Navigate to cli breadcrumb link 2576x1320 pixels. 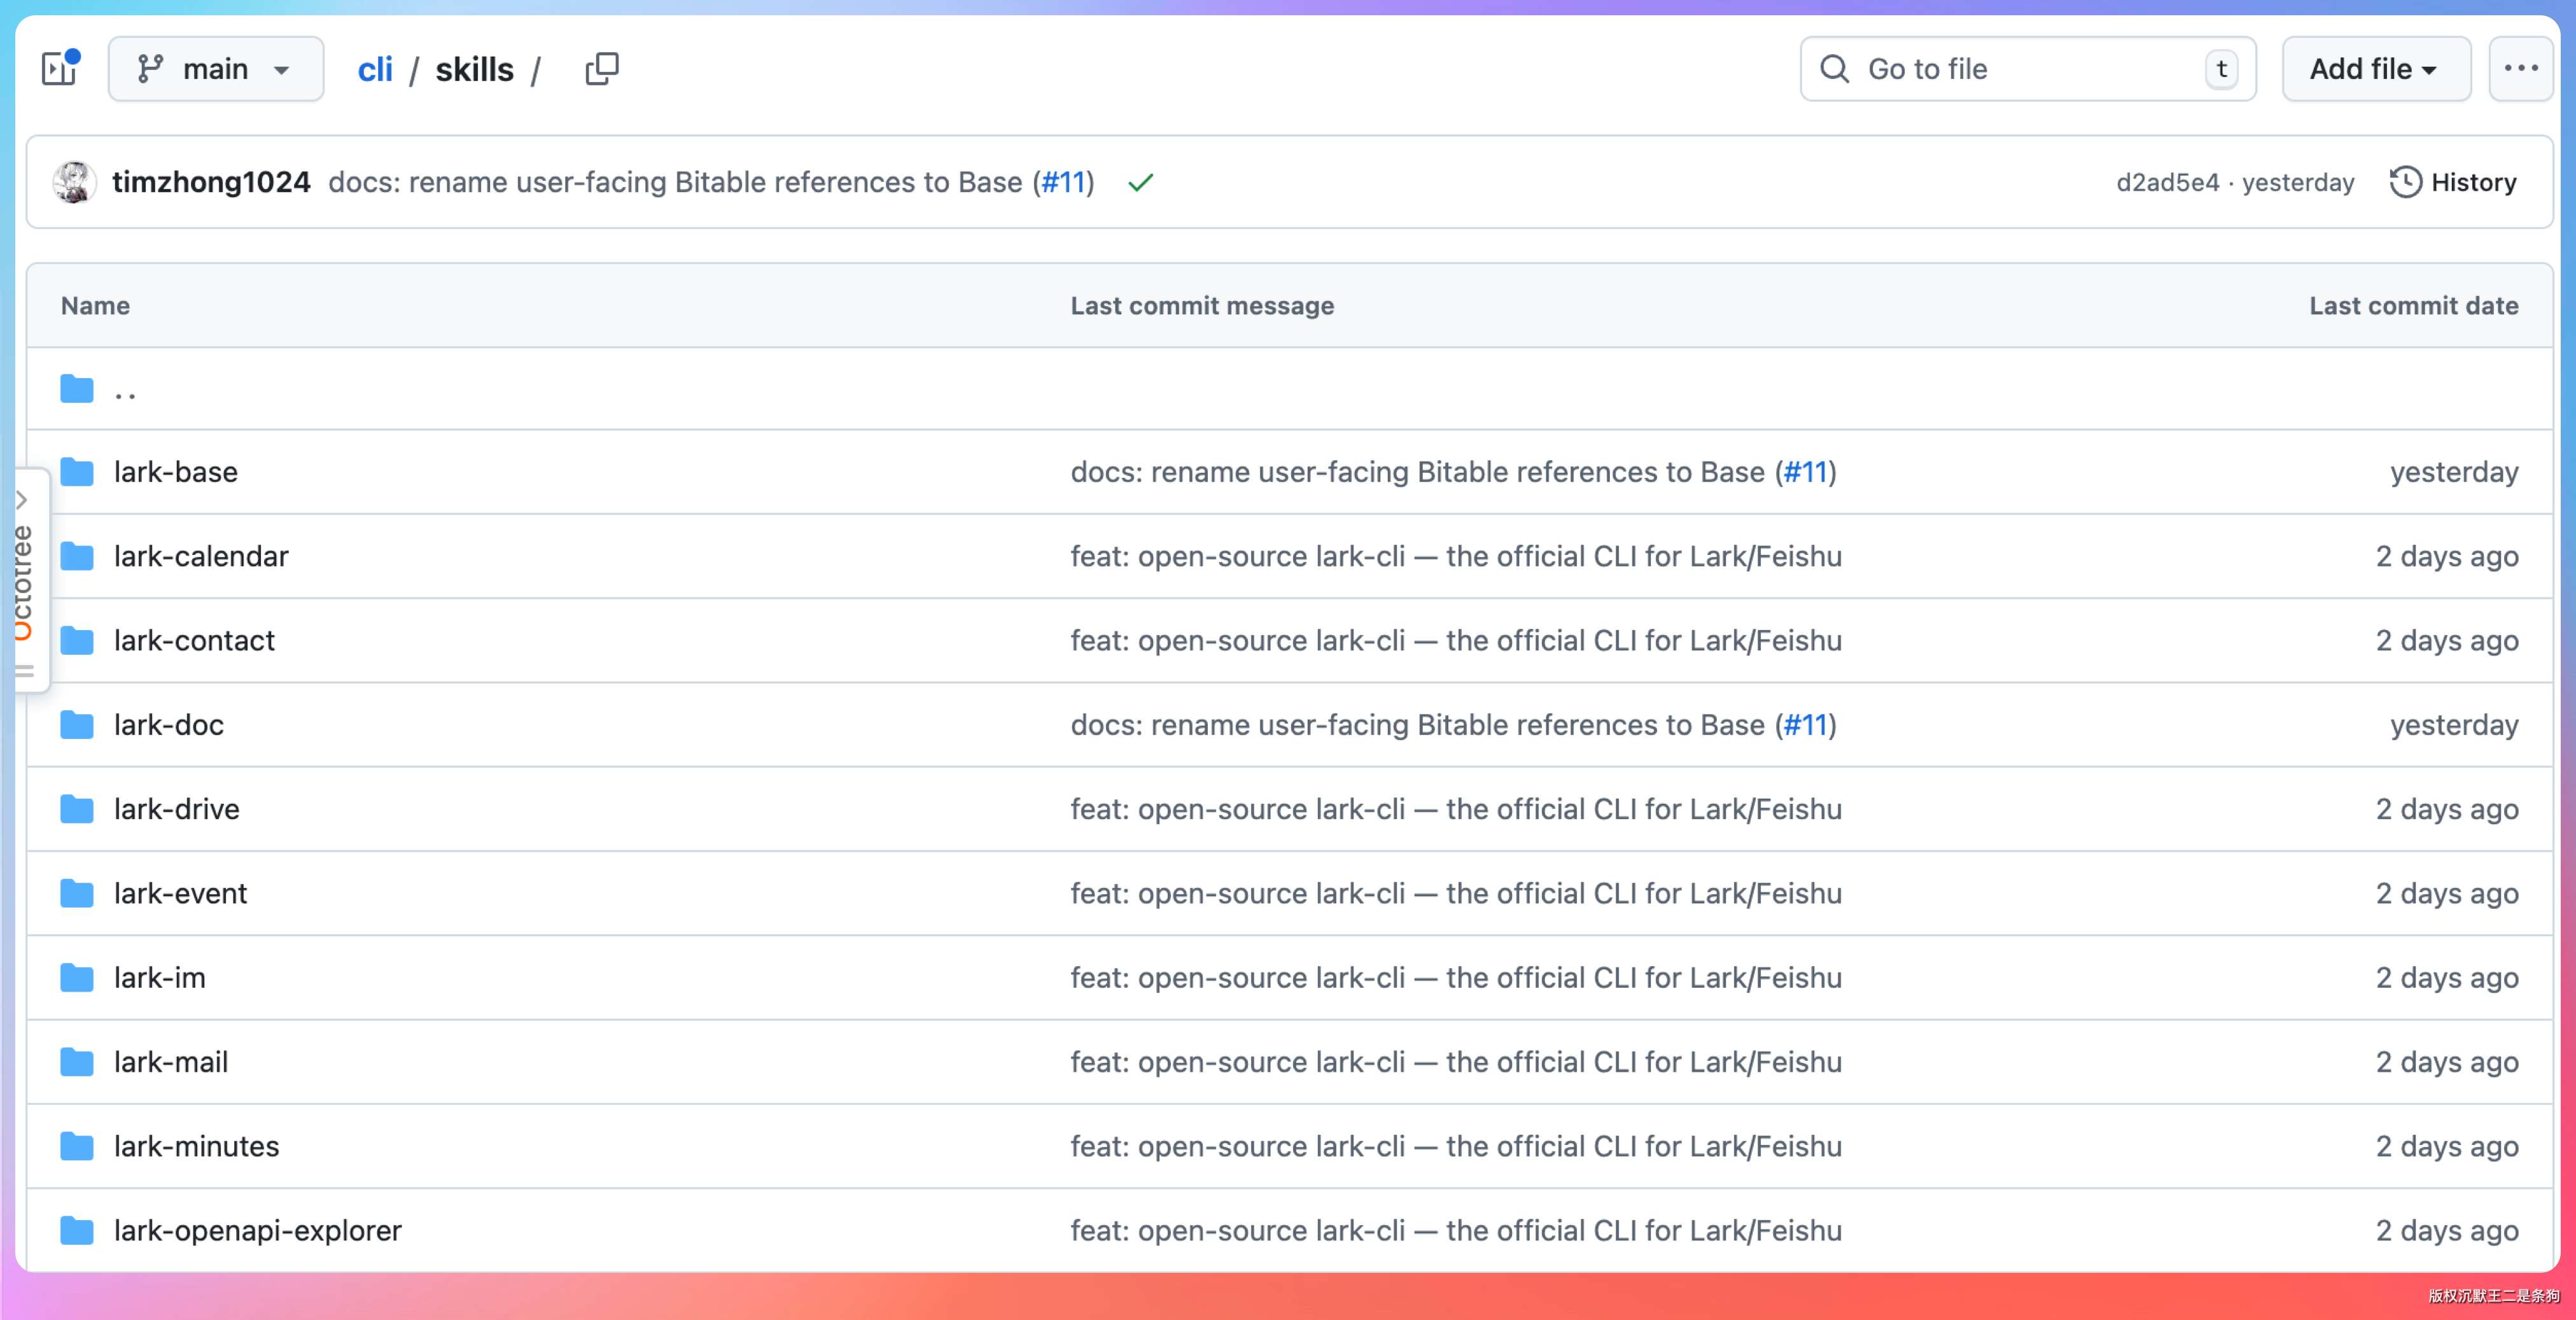[375, 69]
